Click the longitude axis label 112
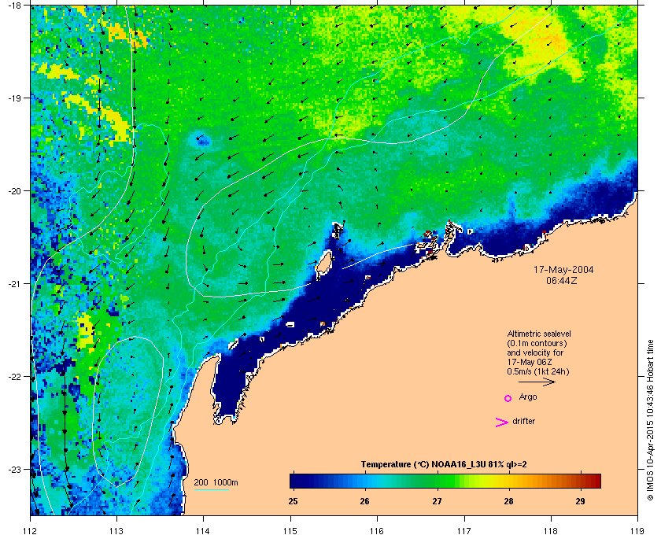The width and height of the screenshot is (661, 535). pos(31,530)
